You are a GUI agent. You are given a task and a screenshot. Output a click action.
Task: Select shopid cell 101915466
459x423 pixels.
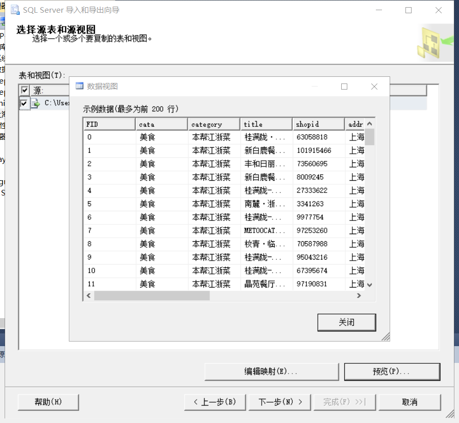point(319,151)
